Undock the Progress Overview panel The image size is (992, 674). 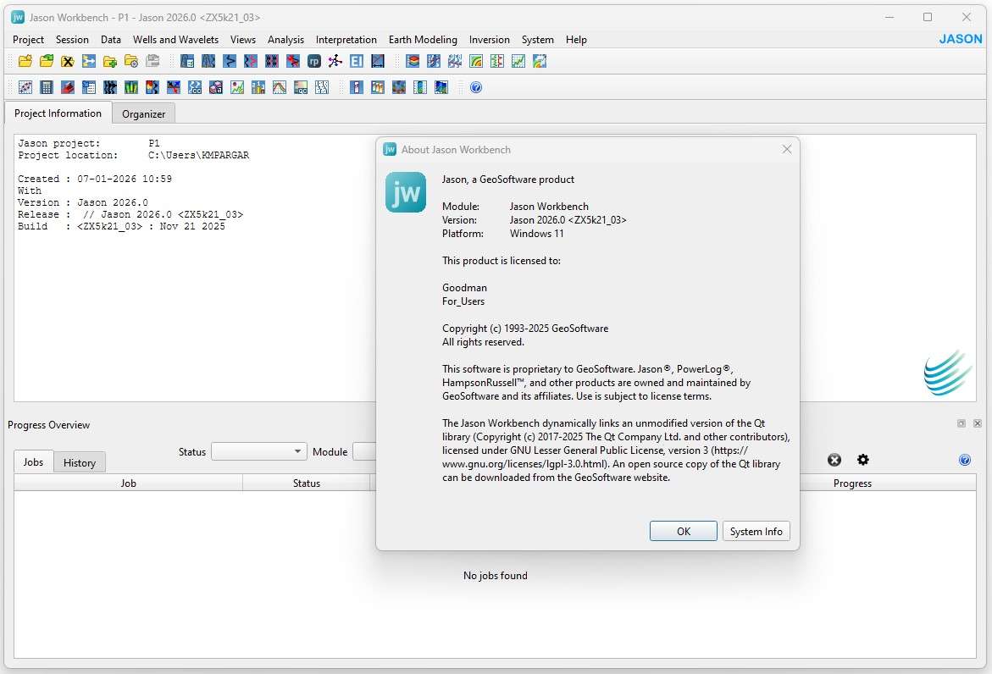pyautogui.click(x=962, y=423)
